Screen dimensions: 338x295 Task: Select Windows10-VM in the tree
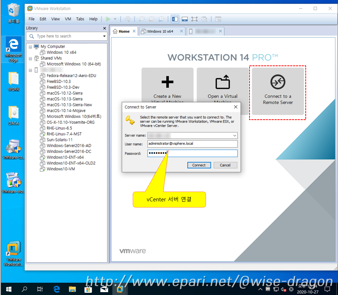coord(61,169)
